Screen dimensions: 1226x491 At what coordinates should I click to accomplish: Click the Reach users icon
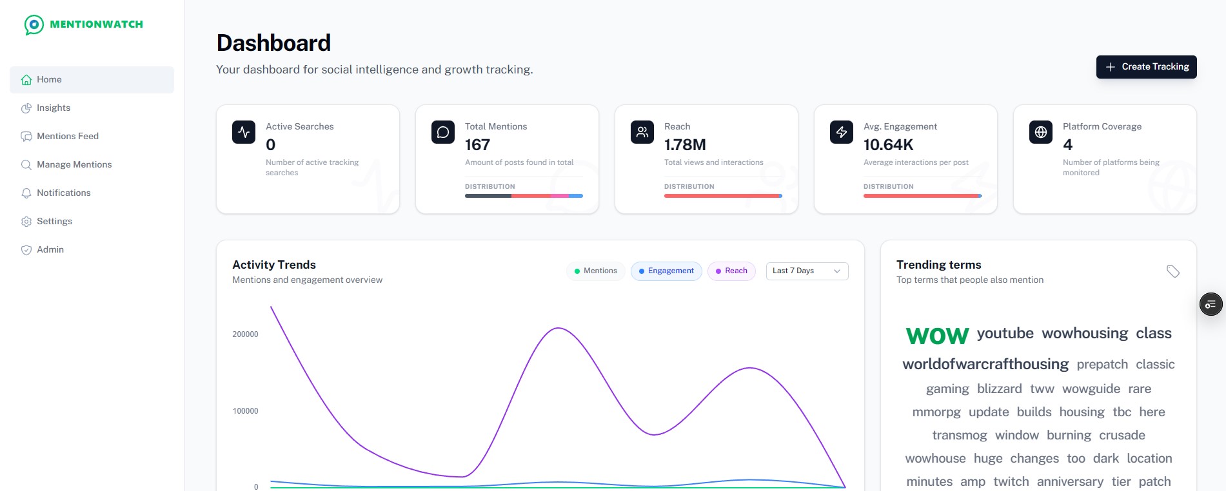(642, 132)
